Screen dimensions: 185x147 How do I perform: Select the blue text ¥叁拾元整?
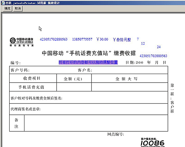point(122,40)
